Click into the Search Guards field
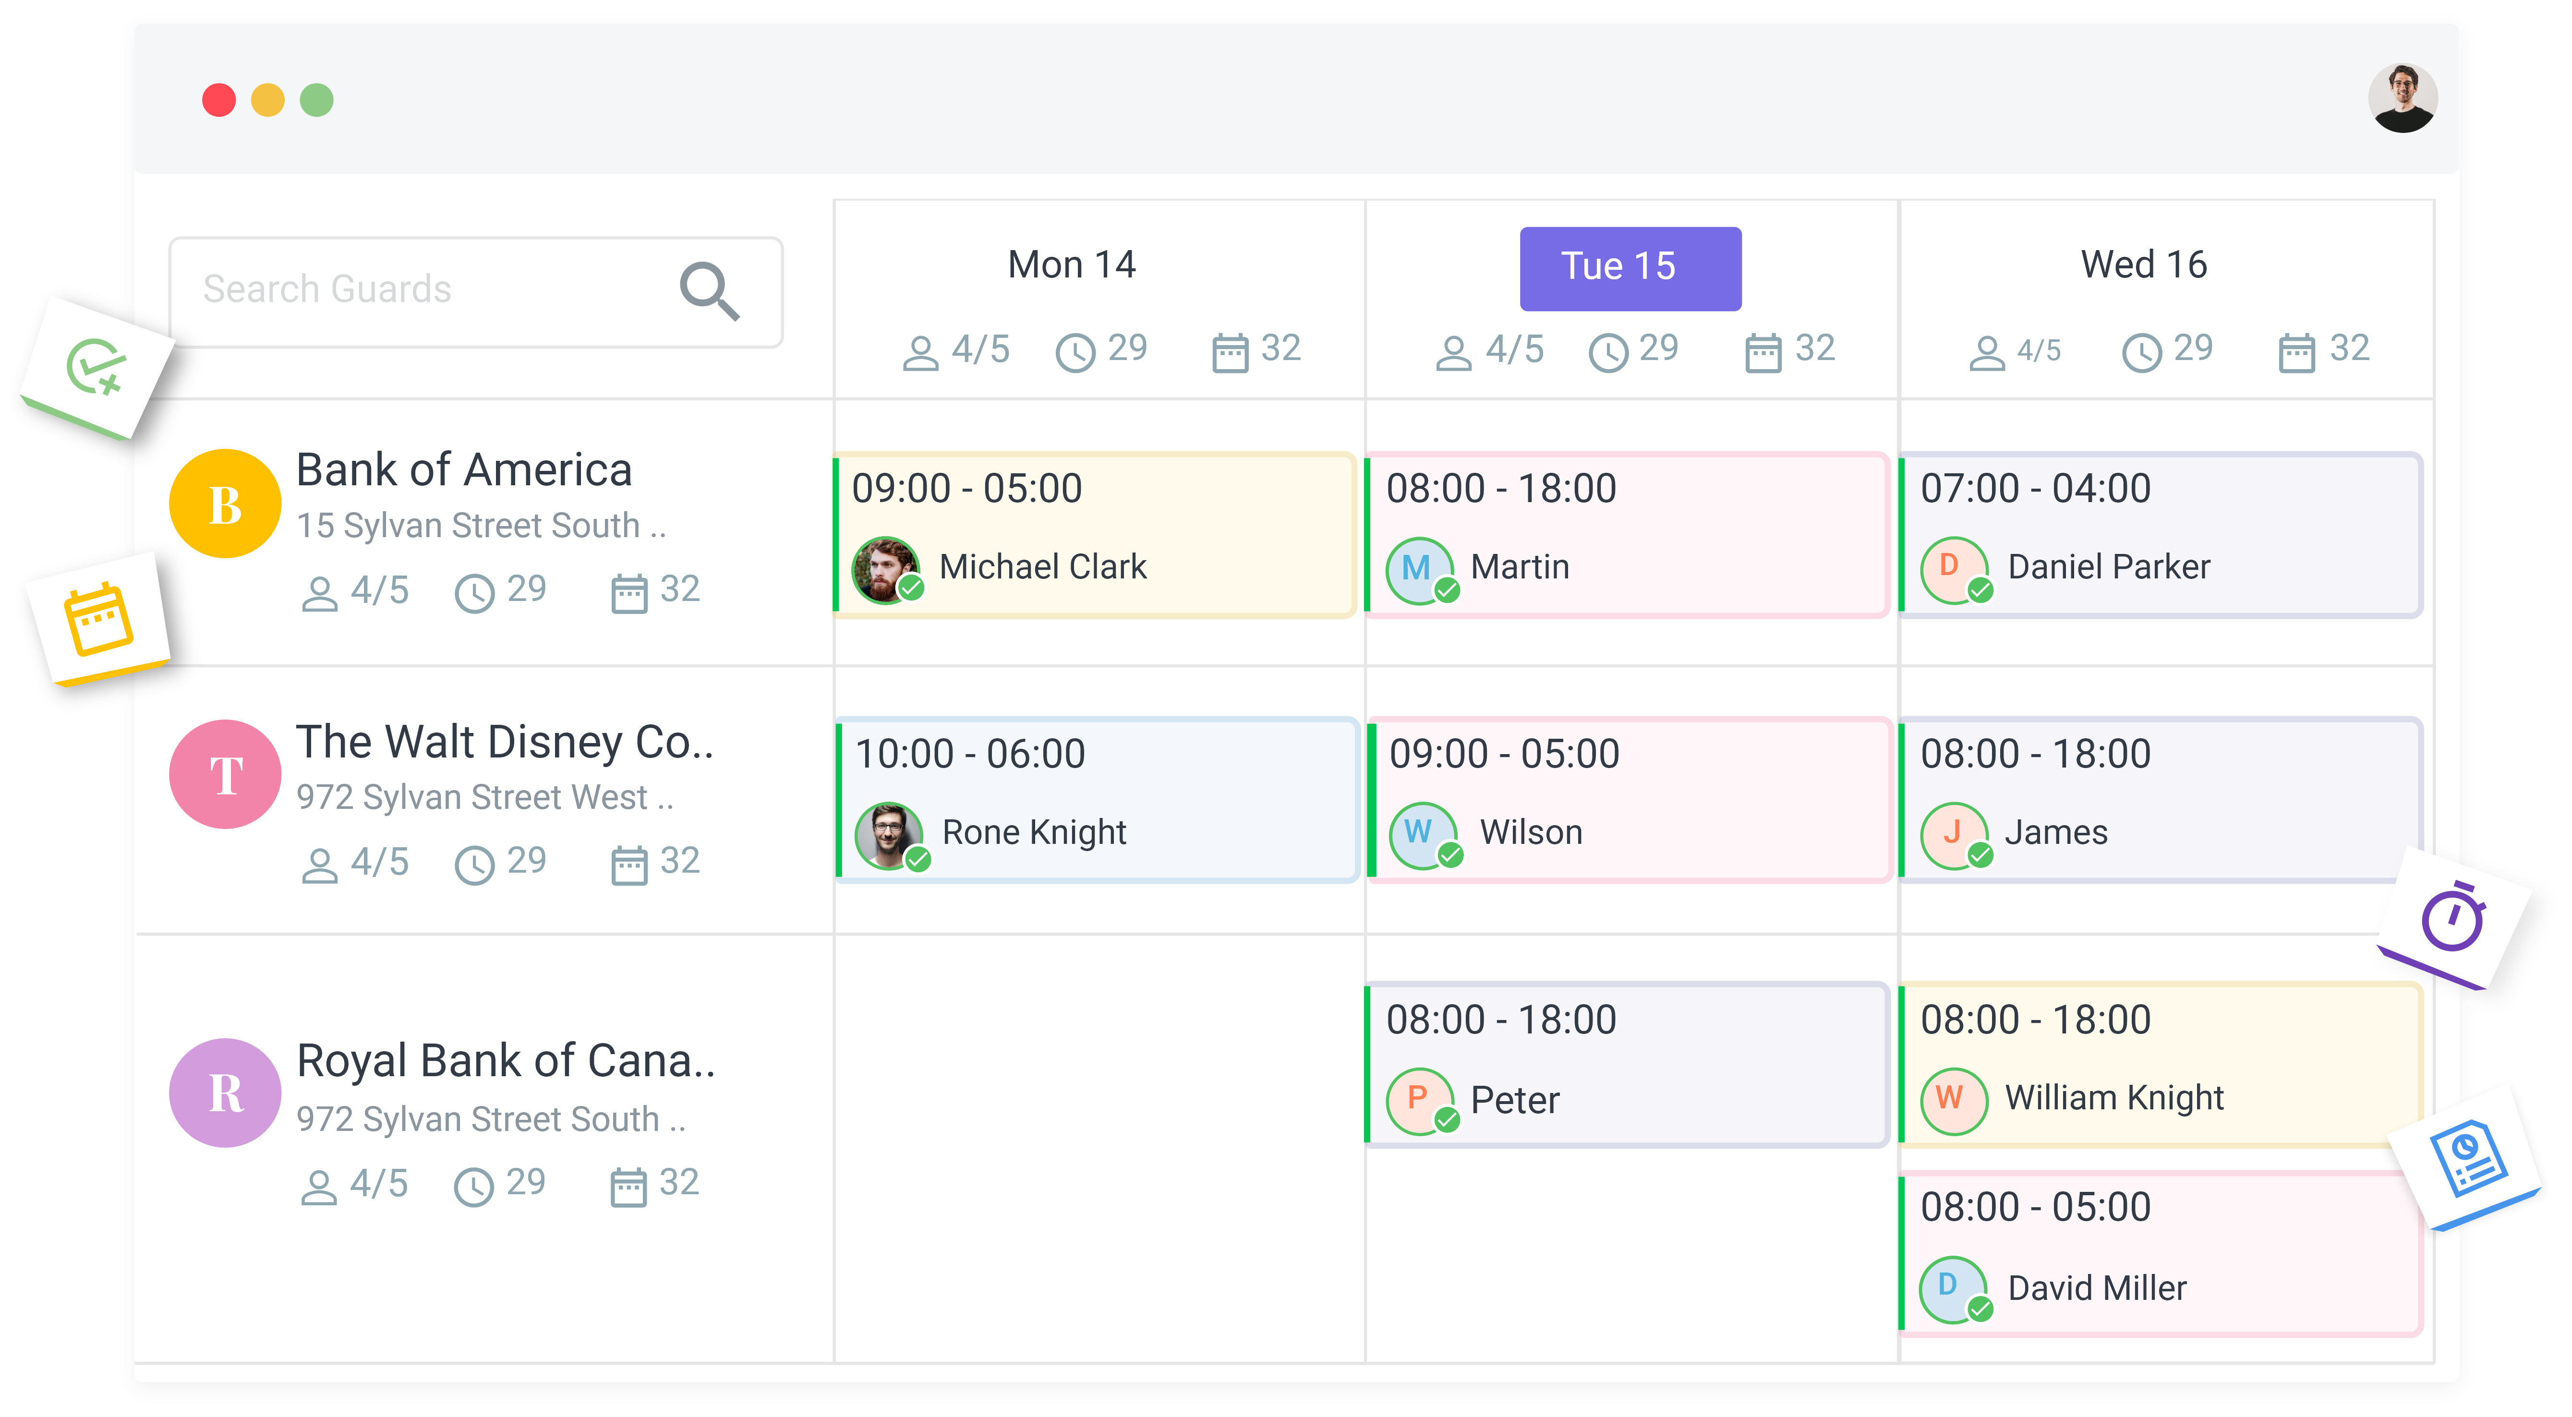 click(x=475, y=291)
